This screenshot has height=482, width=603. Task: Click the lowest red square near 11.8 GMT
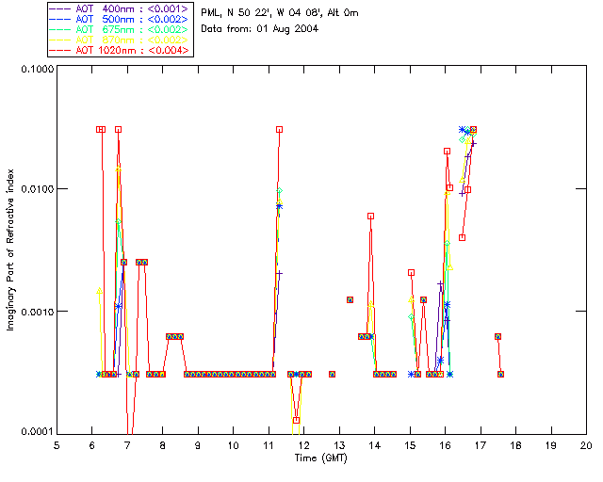[x=296, y=420]
